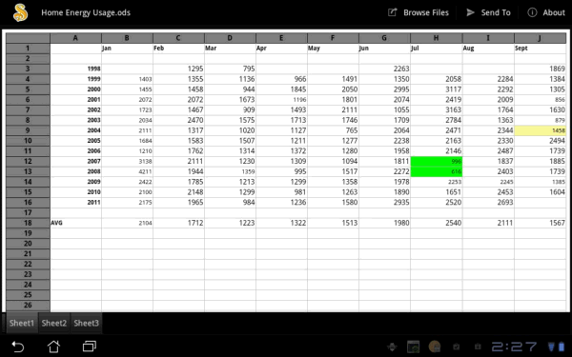Tap the battery icon in status bar
The width and height of the screenshot is (572, 357).
click(x=562, y=347)
